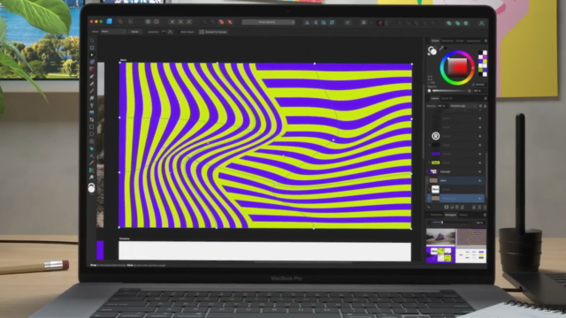Switch to the Transform tab
The width and height of the screenshot is (566, 318).
tap(436, 215)
